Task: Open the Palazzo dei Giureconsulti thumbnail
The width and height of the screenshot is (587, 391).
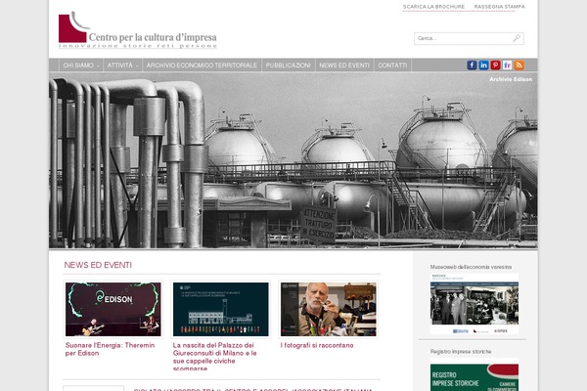Action: click(220, 309)
